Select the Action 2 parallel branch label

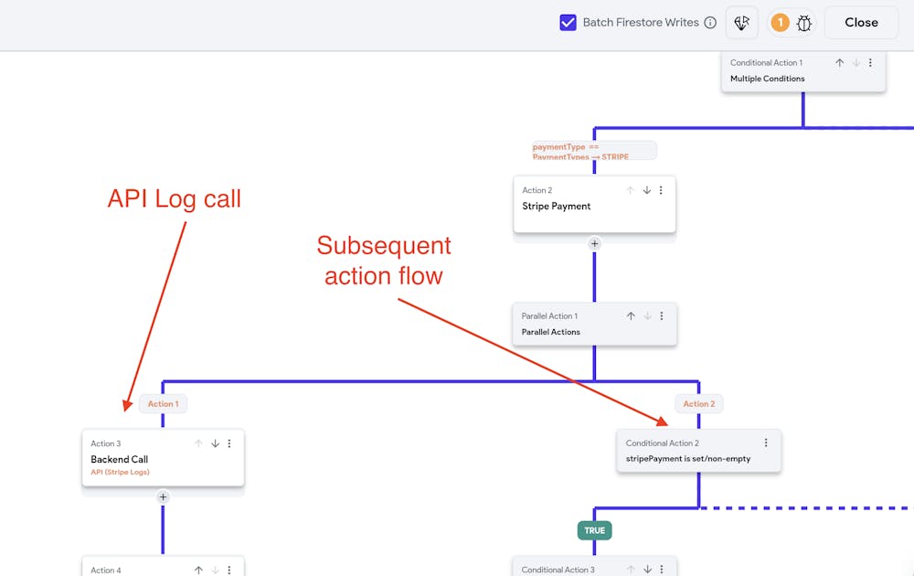coord(699,404)
